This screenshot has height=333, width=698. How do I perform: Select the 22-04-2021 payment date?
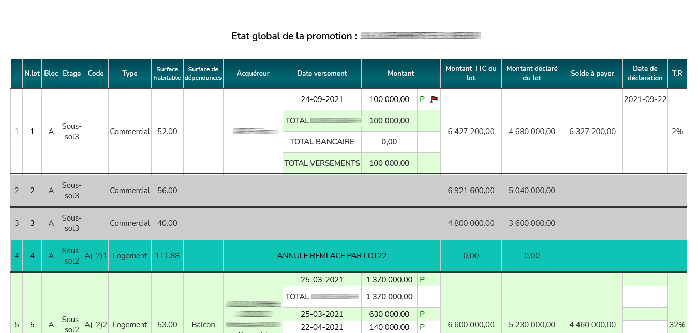[322, 327]
